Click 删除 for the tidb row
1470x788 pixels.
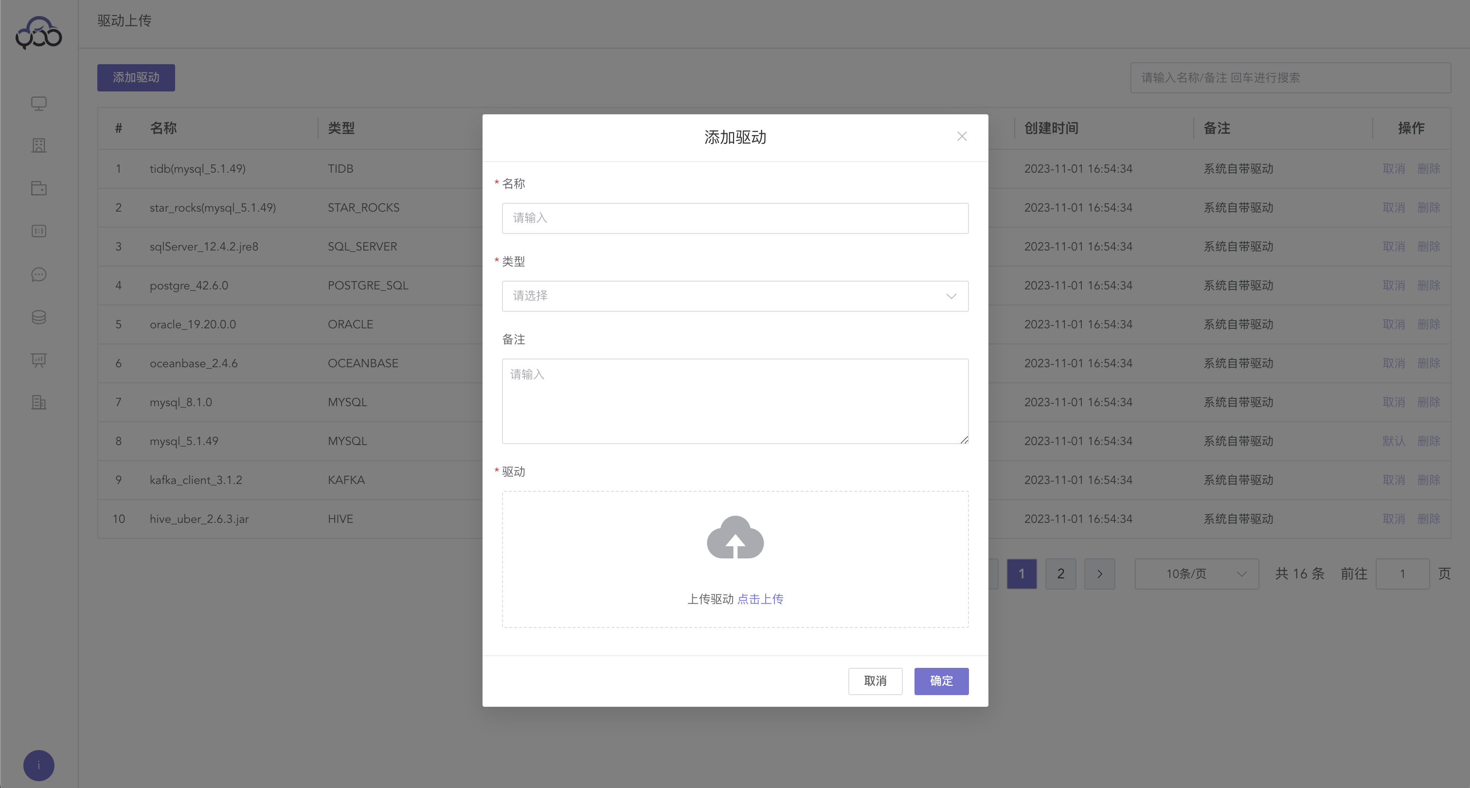(1429, 169)
